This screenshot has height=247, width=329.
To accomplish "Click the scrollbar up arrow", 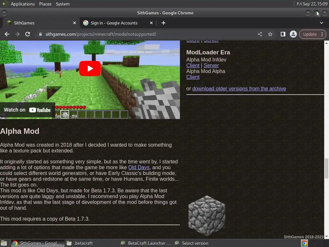I will pyautogui.click(x=326, y=43).
